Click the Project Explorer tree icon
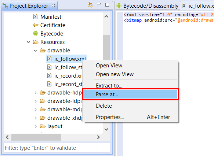The image size is (214, 156). point(6,6)
